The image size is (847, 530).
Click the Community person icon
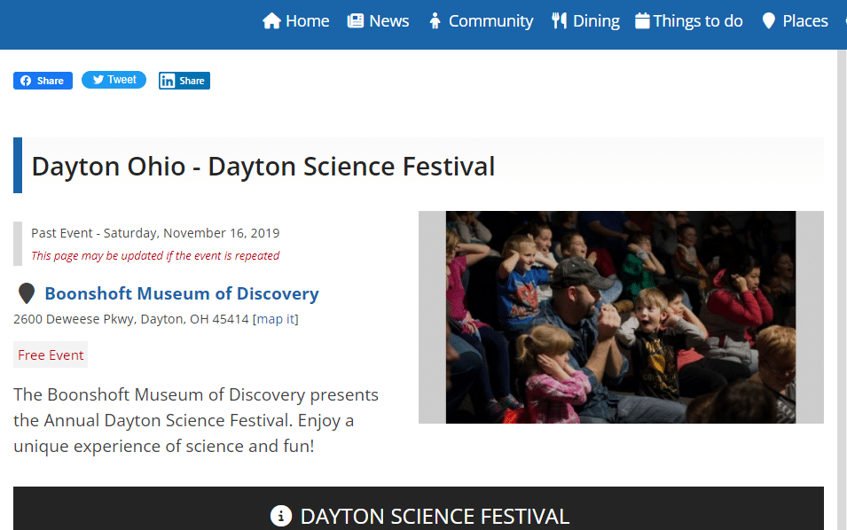coord(435,21)
